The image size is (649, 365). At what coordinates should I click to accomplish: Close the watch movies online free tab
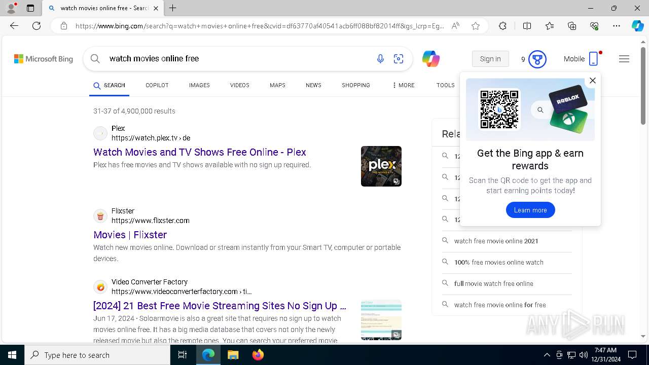click(x=156, y=8)
